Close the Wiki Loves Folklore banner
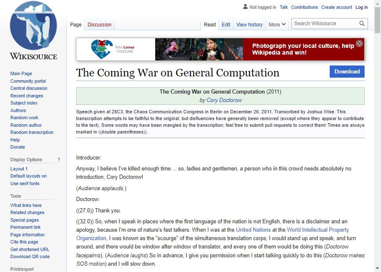 tap(359, 43)
